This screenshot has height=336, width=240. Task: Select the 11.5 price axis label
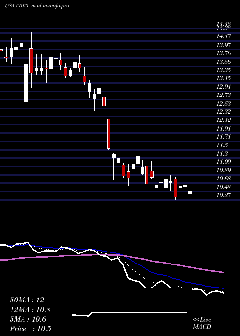click(x=222, y=145)
